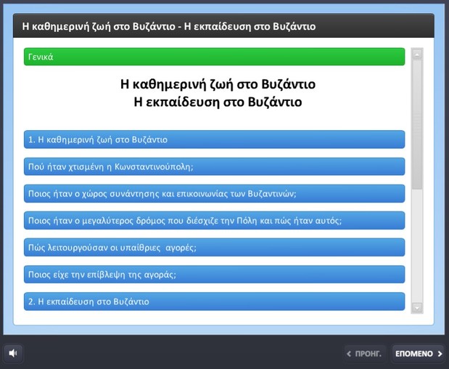Click the scrollbar down arrow
Screen dimensions: 449x369
pos(417,308)
